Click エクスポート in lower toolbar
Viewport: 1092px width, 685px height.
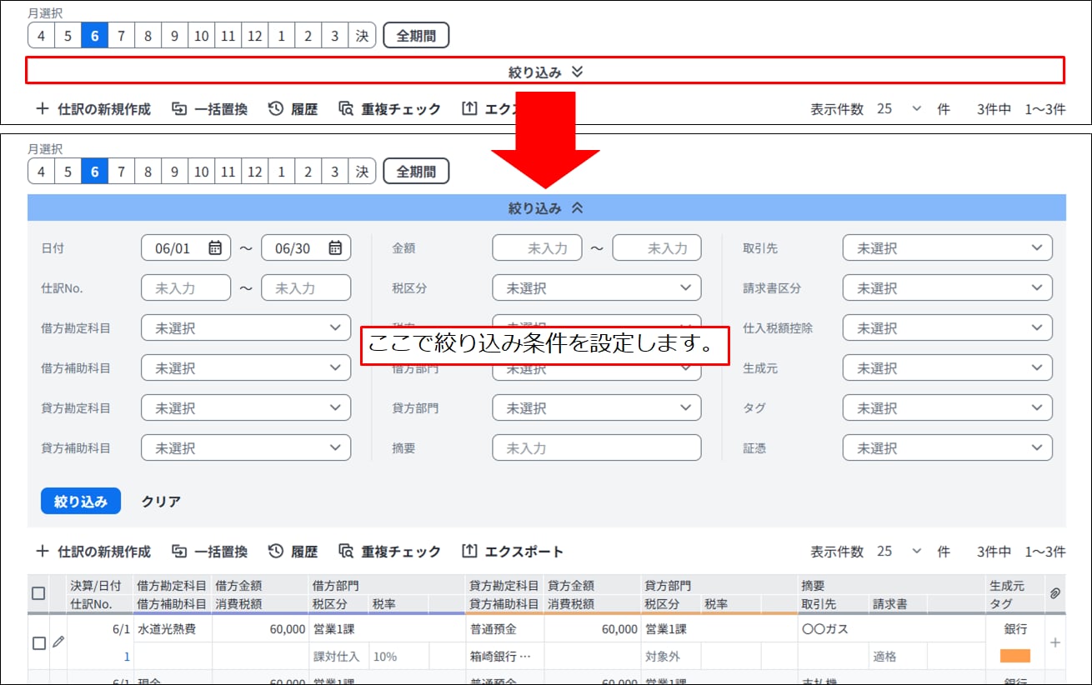[x=512, y=552]
